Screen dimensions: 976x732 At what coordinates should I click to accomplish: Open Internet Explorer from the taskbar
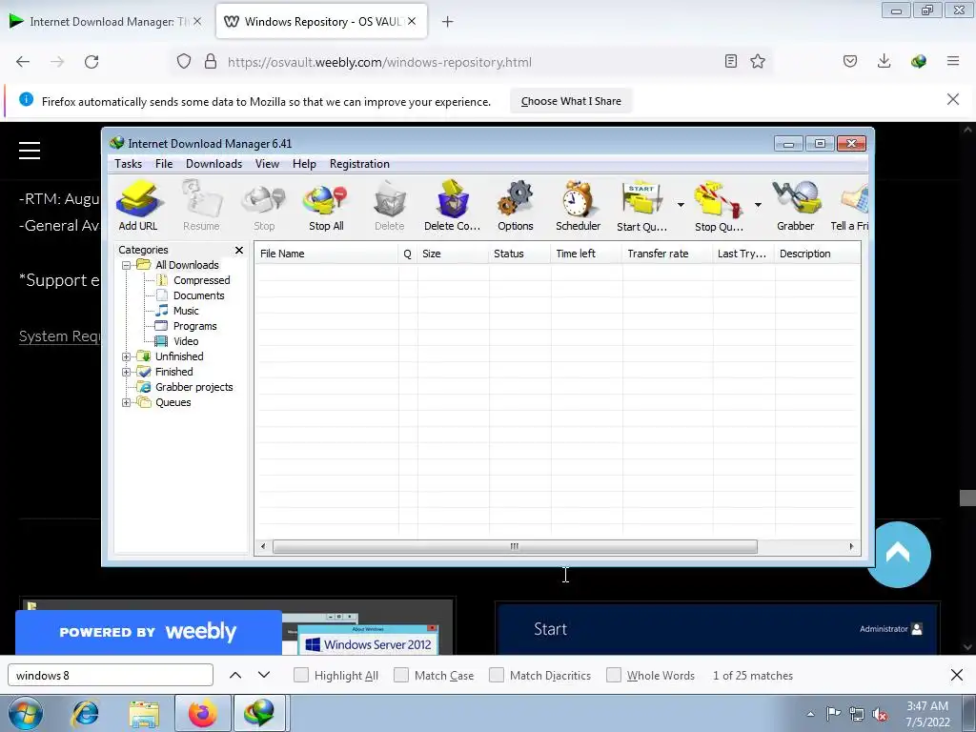[85, 713]
